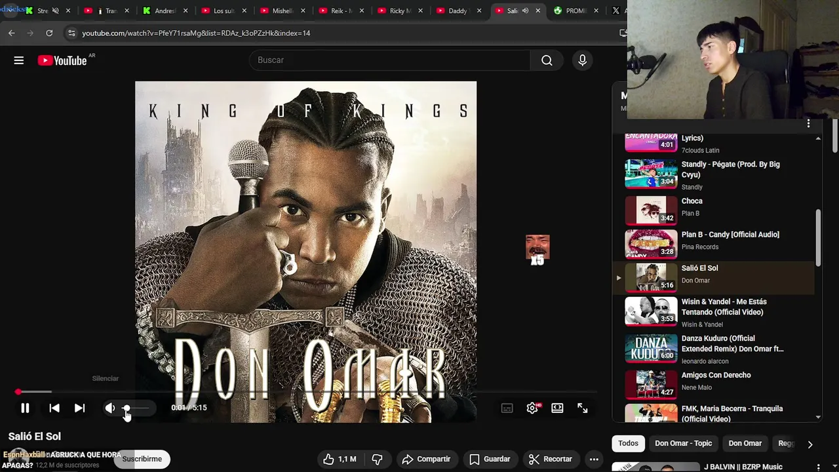View site information icon in address bar
This screenshot has width=839, height=472.
(71, 33)
